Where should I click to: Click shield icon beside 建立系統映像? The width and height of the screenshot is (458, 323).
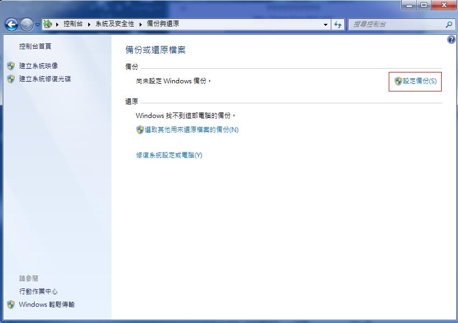11,66
